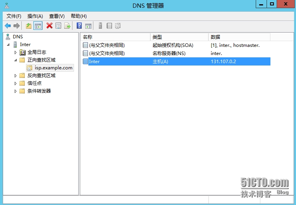Image resolution: width=296 pixels, height=205 pixels.
Task: Go up one level with folder icon
Action: (29, 26)
